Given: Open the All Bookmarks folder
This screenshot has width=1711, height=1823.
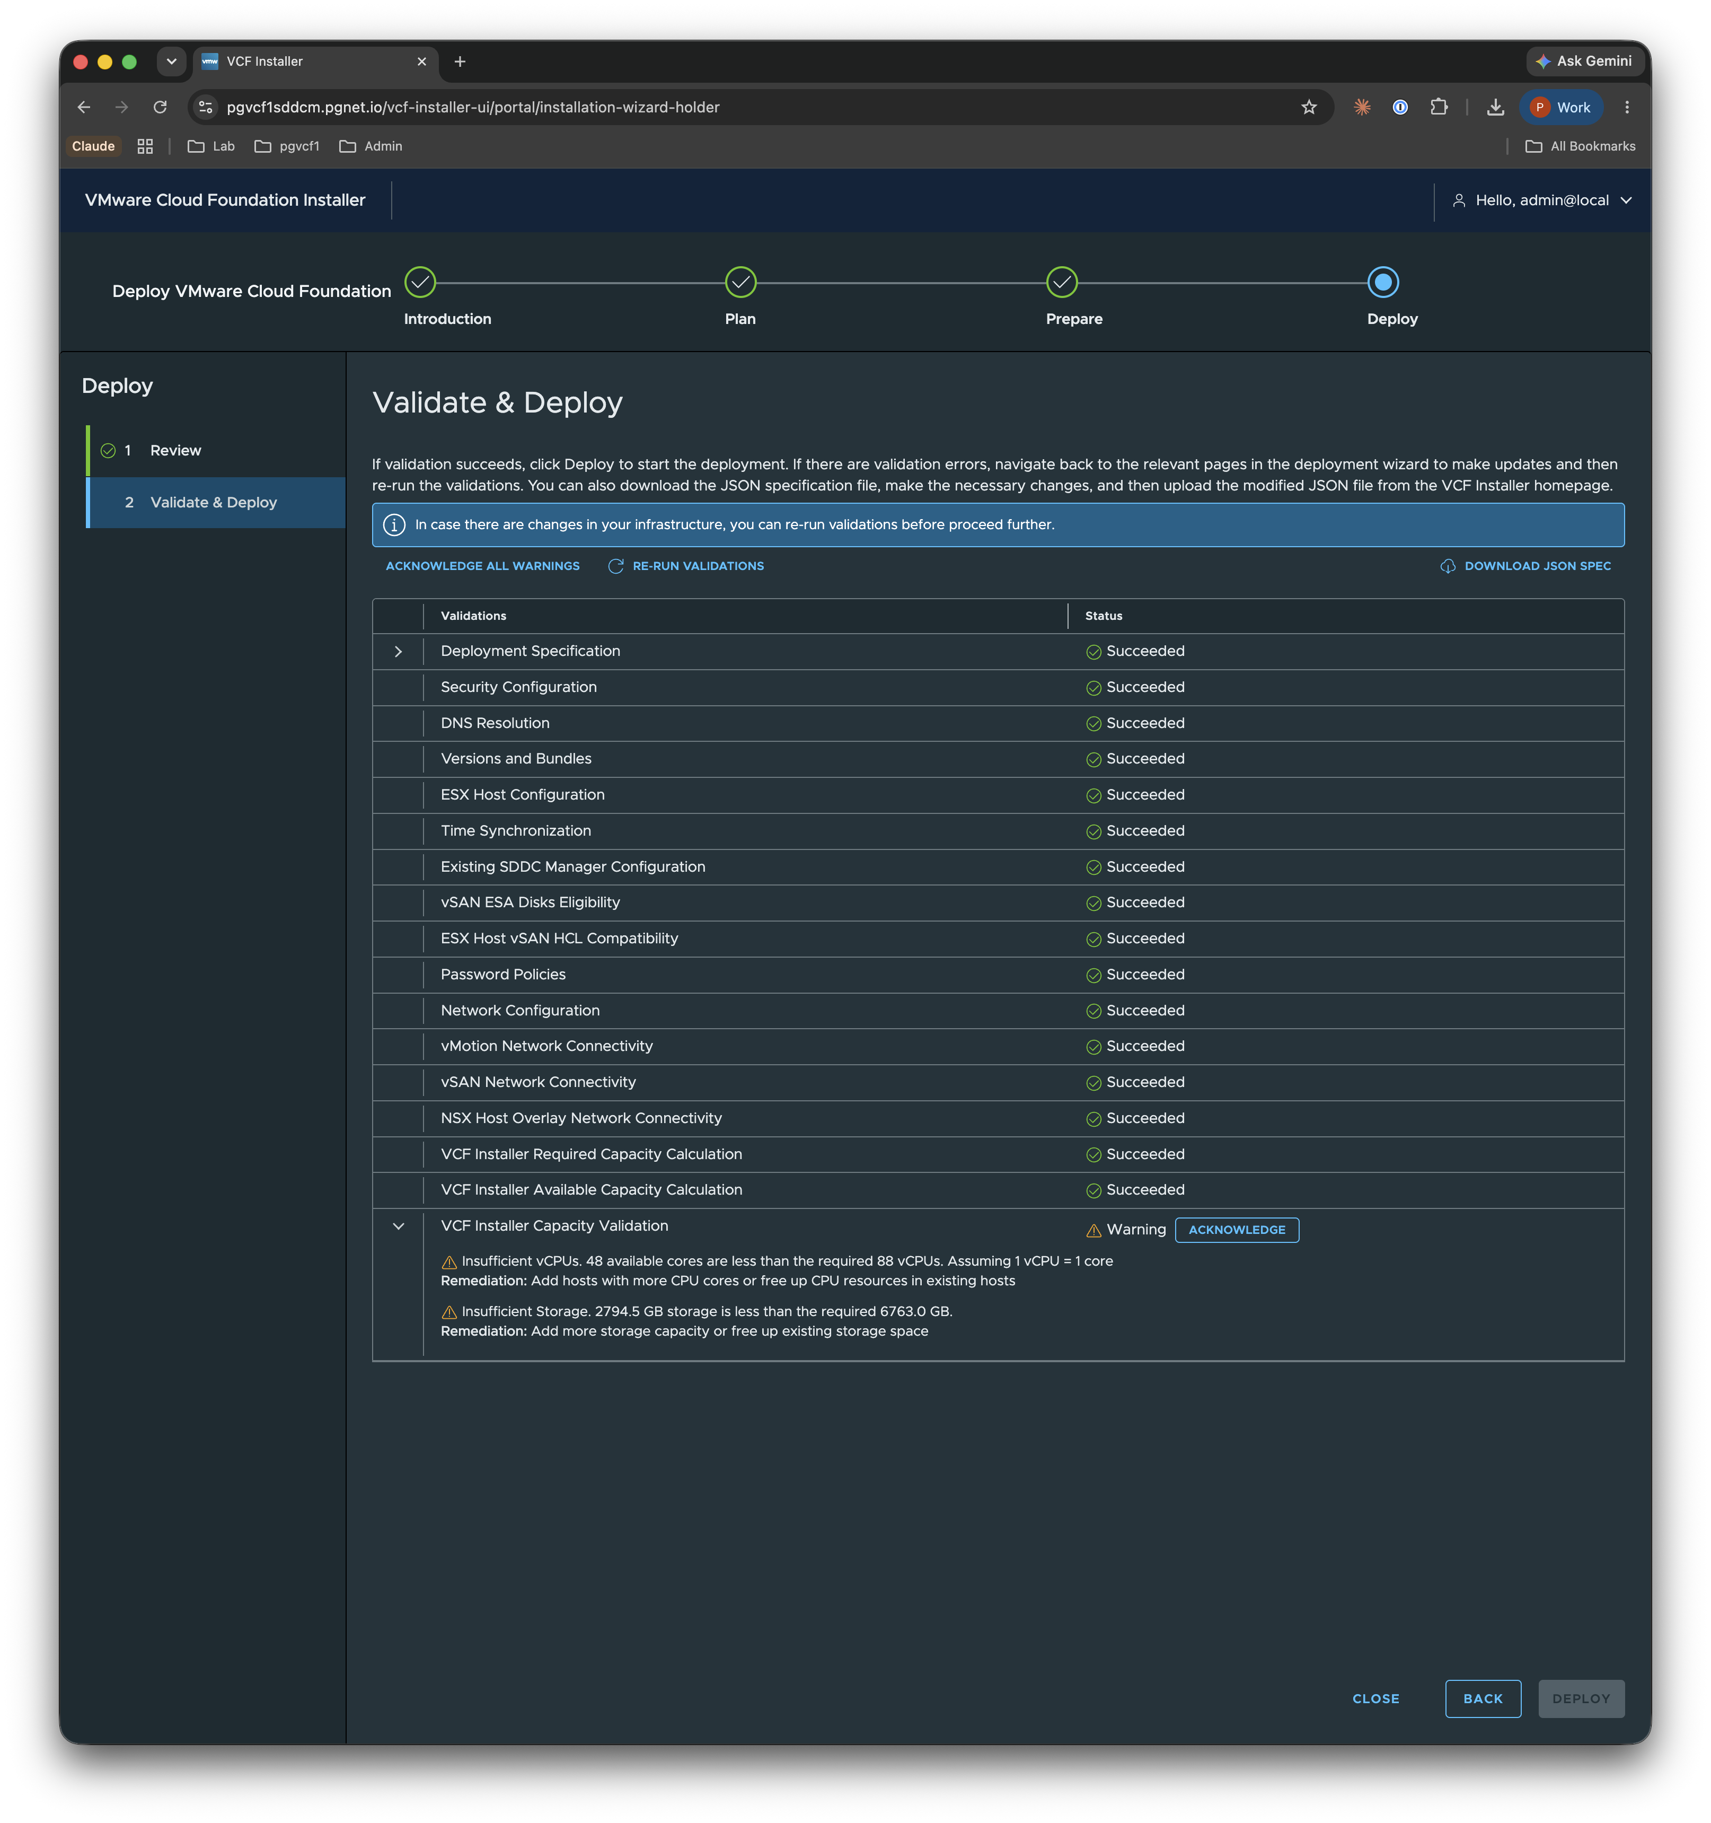Looking at the screenshot, I should pos(1581,147).
